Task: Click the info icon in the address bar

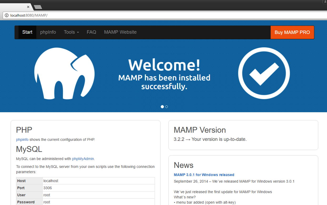Action: pyautogui.click(x=6, y=15)
